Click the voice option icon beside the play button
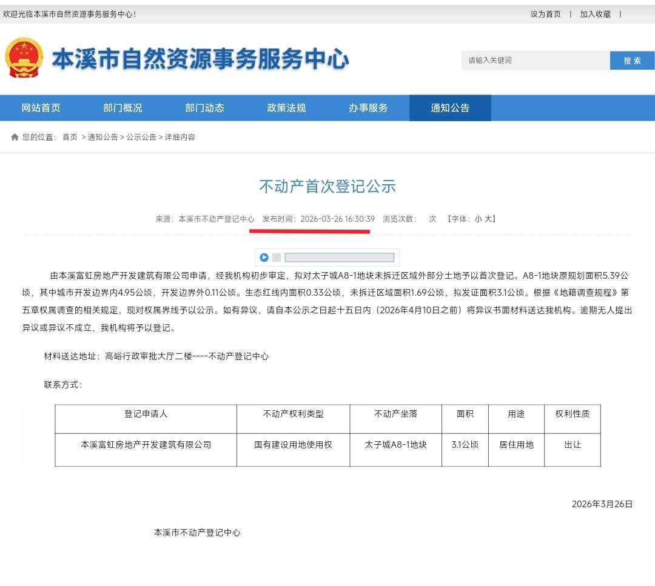 277,257
